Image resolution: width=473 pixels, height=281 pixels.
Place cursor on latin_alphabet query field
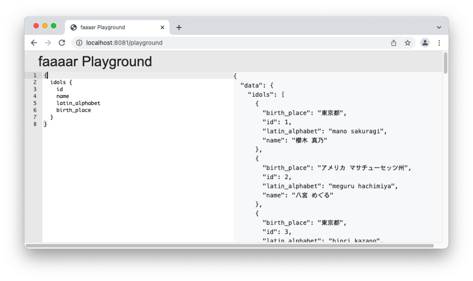pos(78,103)
